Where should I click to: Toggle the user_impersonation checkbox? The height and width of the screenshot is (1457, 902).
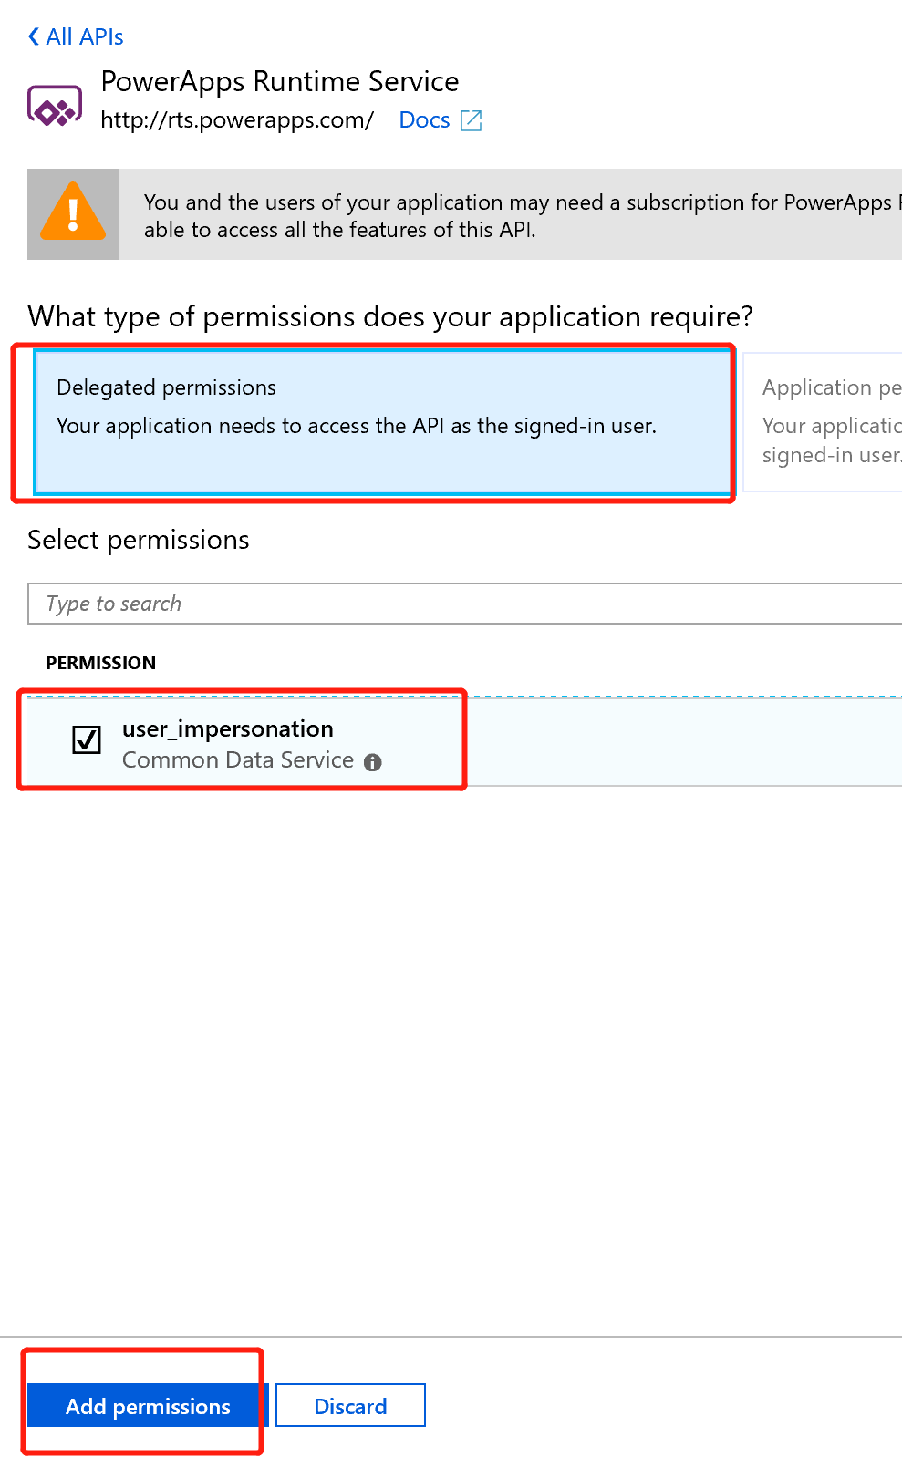pos(87,739)
